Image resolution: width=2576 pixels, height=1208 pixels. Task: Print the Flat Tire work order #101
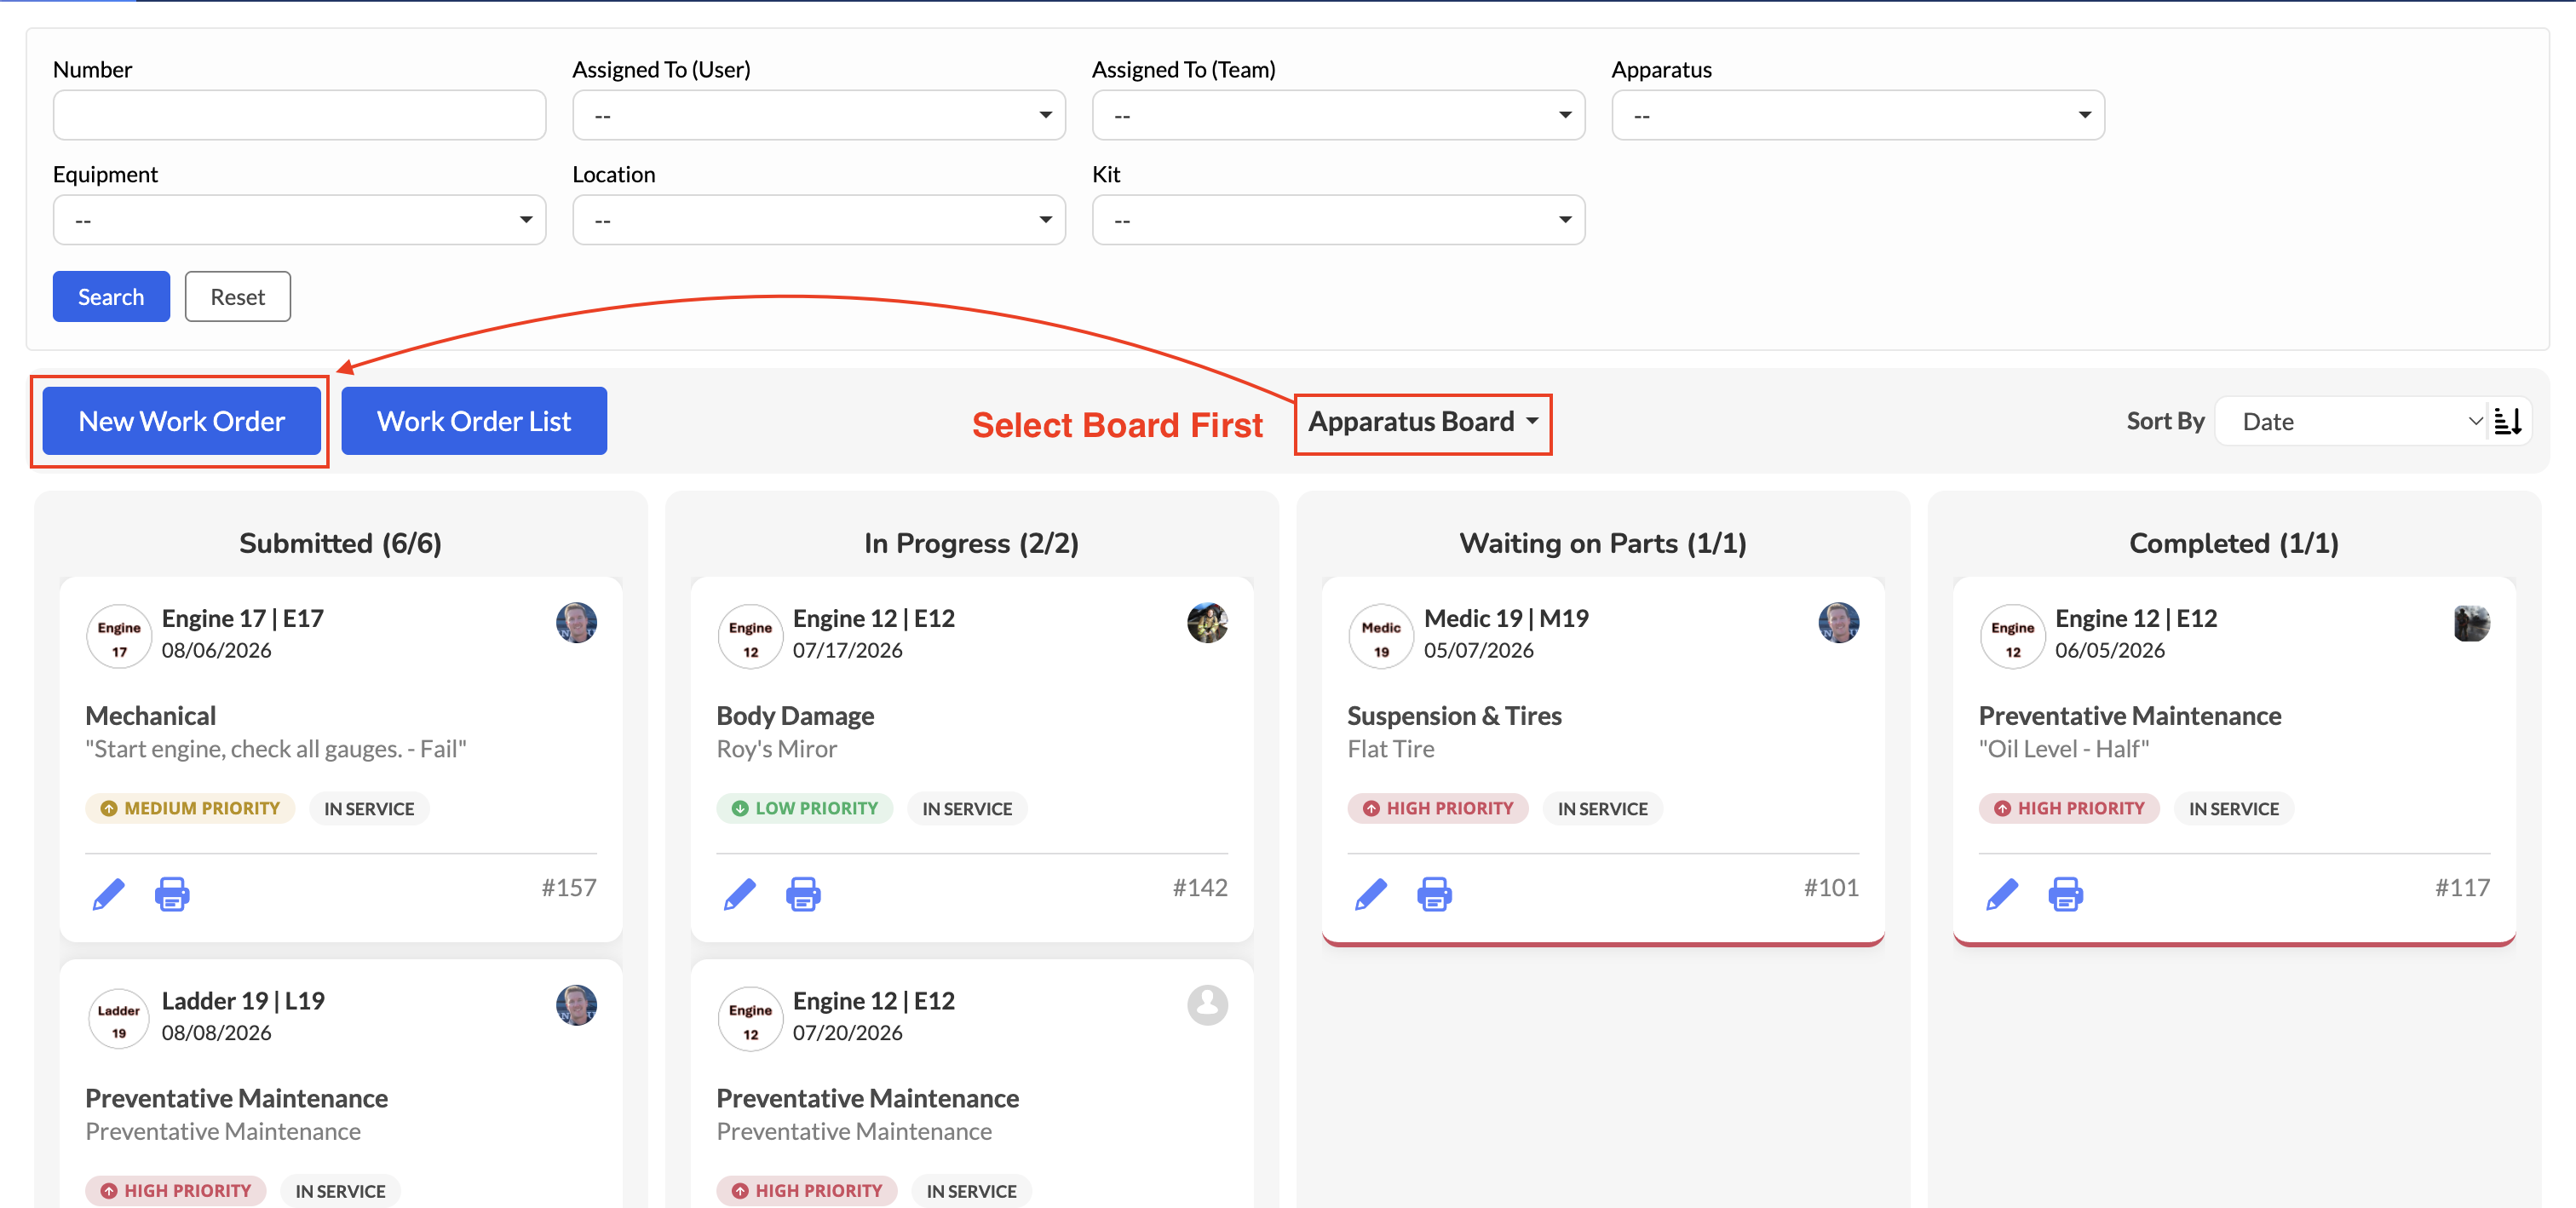tap(1434, 893)
